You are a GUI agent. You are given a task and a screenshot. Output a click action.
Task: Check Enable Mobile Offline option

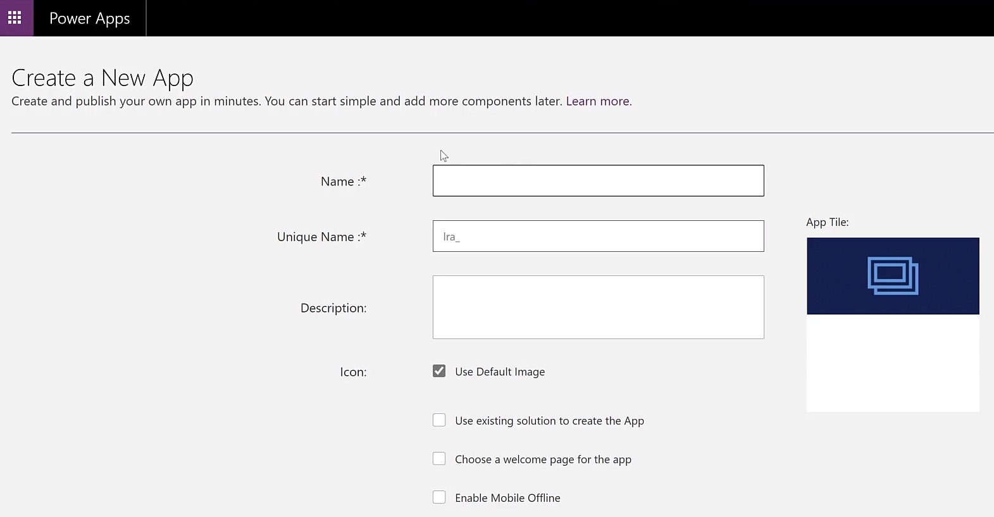click(439, 497)
